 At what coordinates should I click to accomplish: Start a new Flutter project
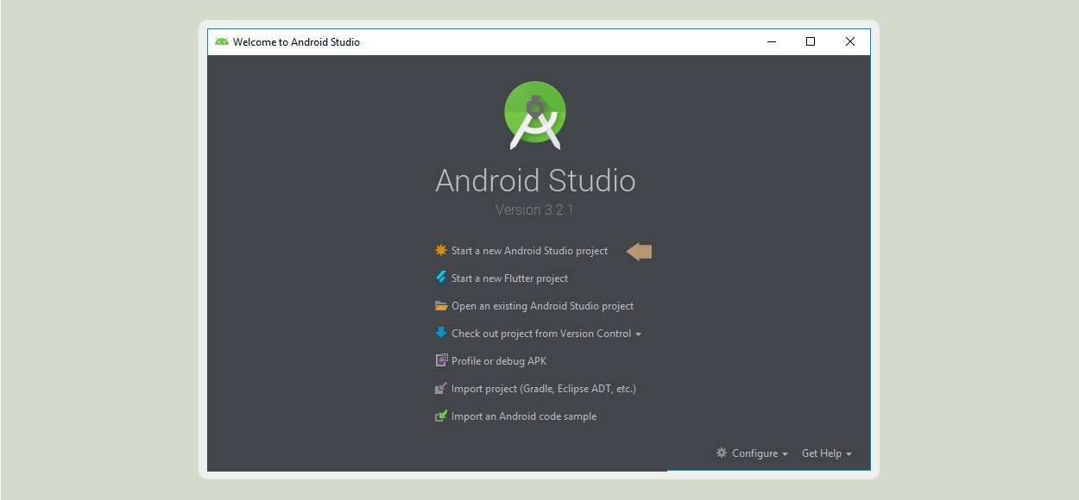click(x=509, y=278)
